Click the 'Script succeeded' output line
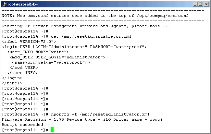 [22, 125]
